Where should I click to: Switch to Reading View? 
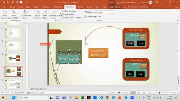[x=144, y=93]
